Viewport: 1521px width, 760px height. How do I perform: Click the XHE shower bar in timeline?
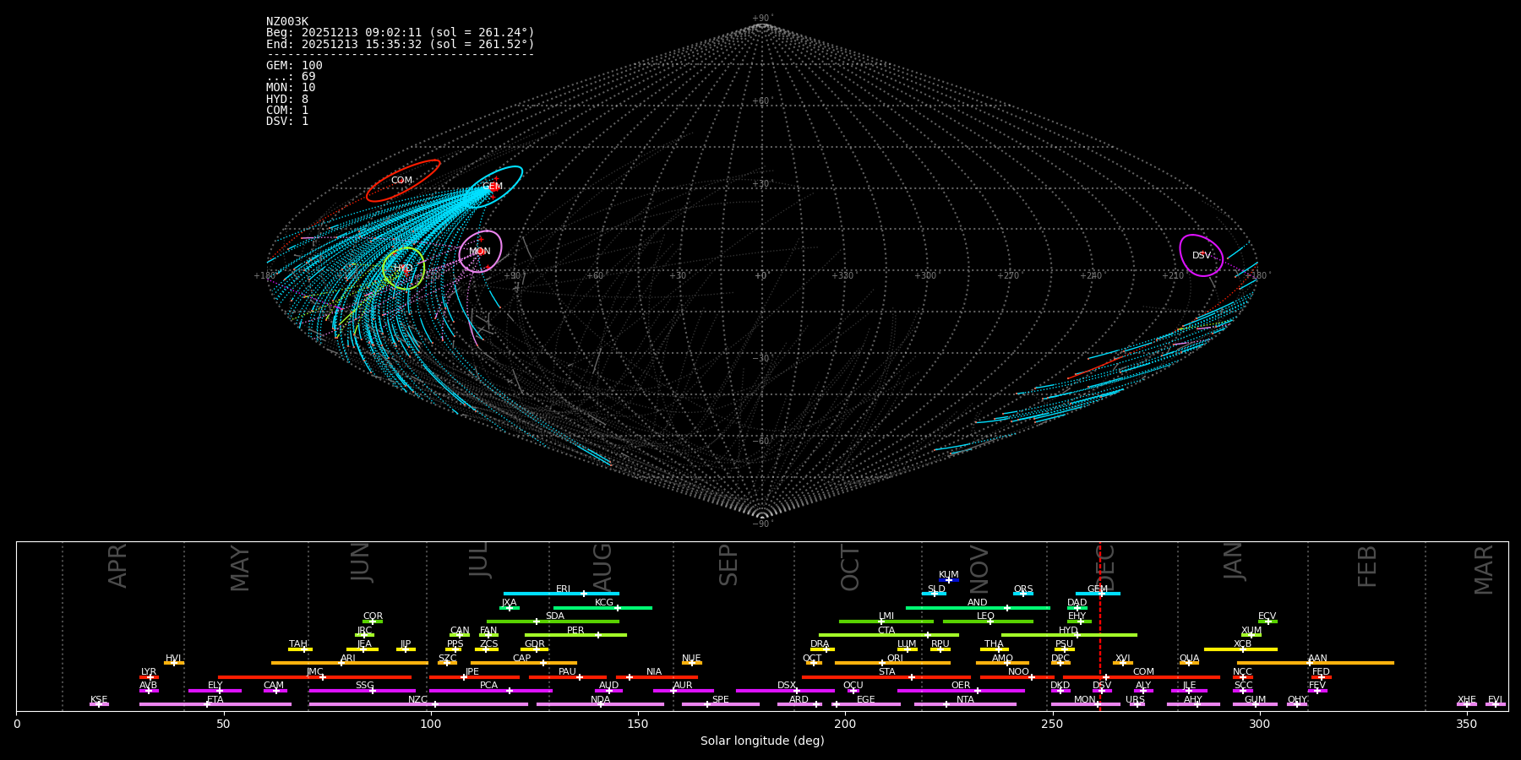click(1467, 704)
